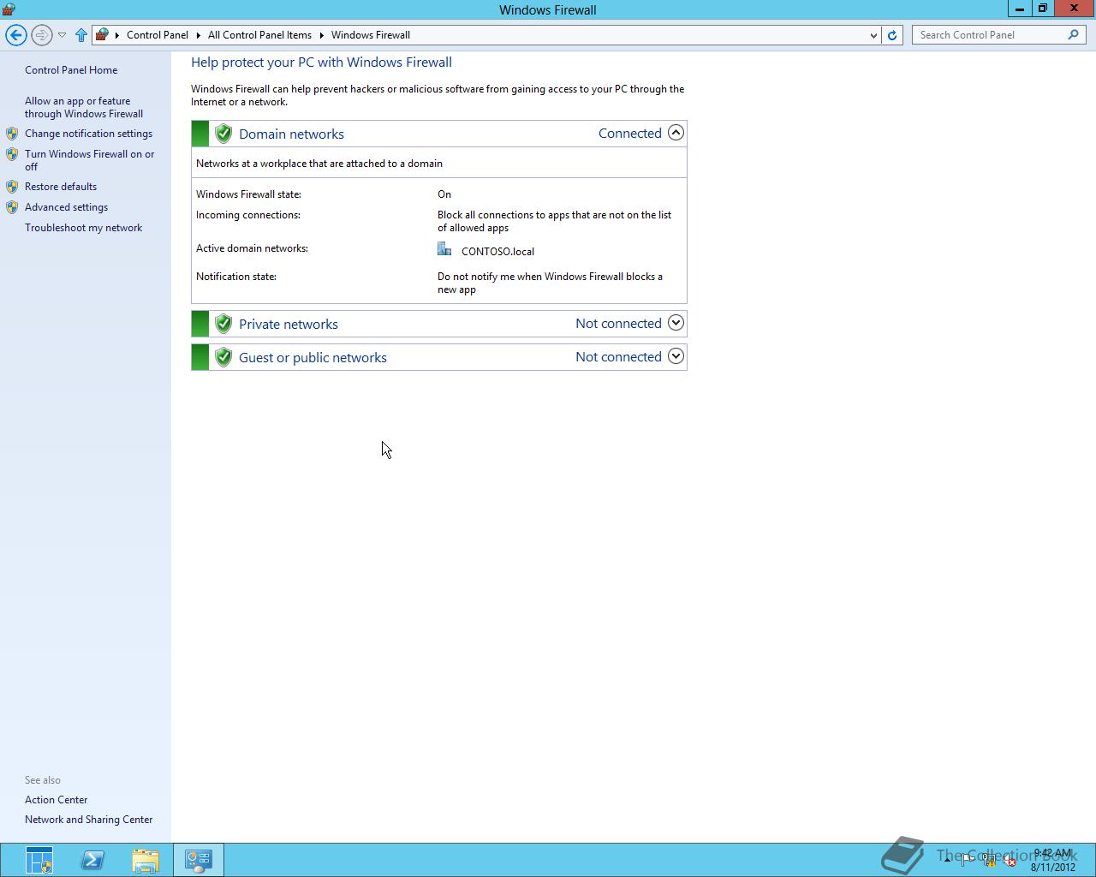Click Active domain networks label
The height and width of the screenshot is (877, 1096).
coord(252,248)
